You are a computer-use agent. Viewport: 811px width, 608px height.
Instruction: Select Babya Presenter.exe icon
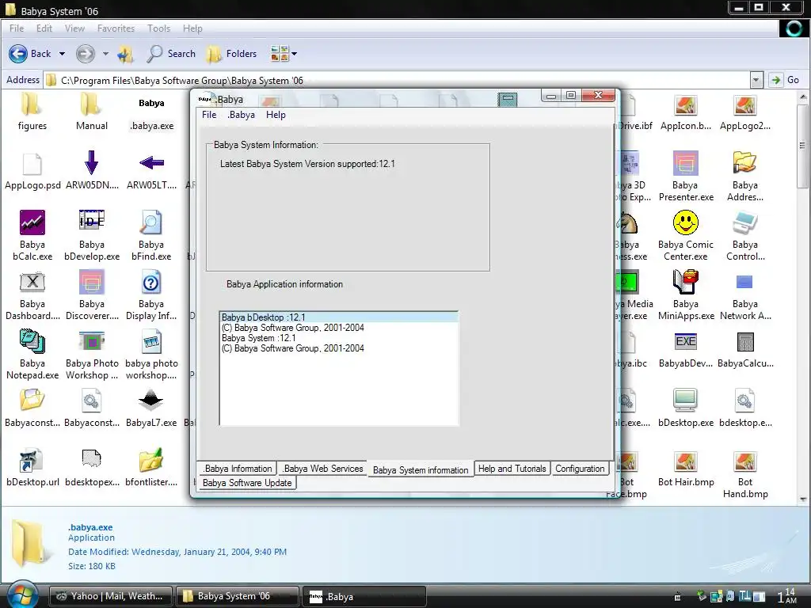pos(686,176)
